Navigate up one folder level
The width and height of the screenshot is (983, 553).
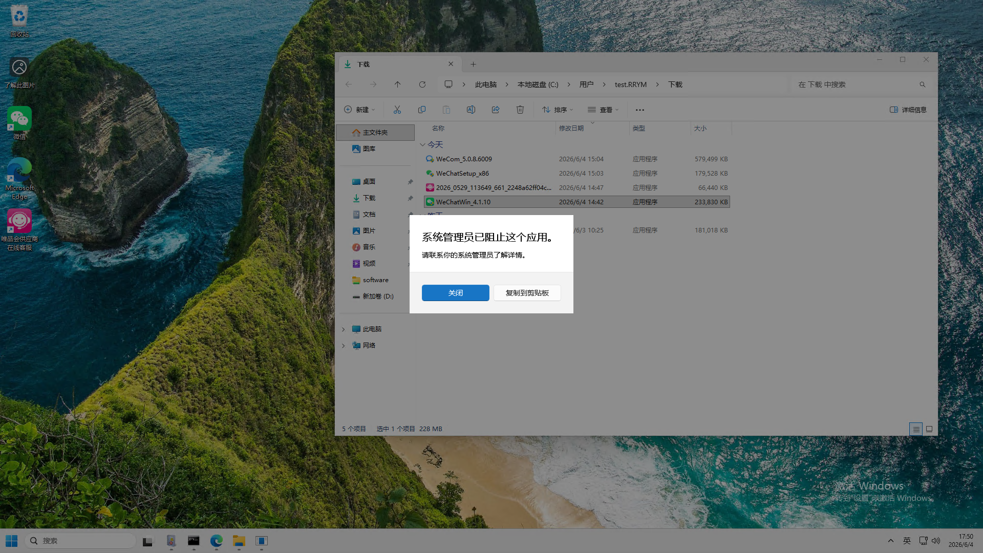pyautogui.click(x=398, y=84)
